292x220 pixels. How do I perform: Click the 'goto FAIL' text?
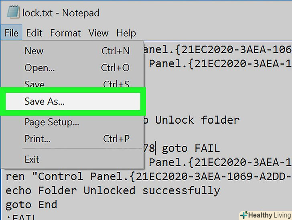(191, 149)
